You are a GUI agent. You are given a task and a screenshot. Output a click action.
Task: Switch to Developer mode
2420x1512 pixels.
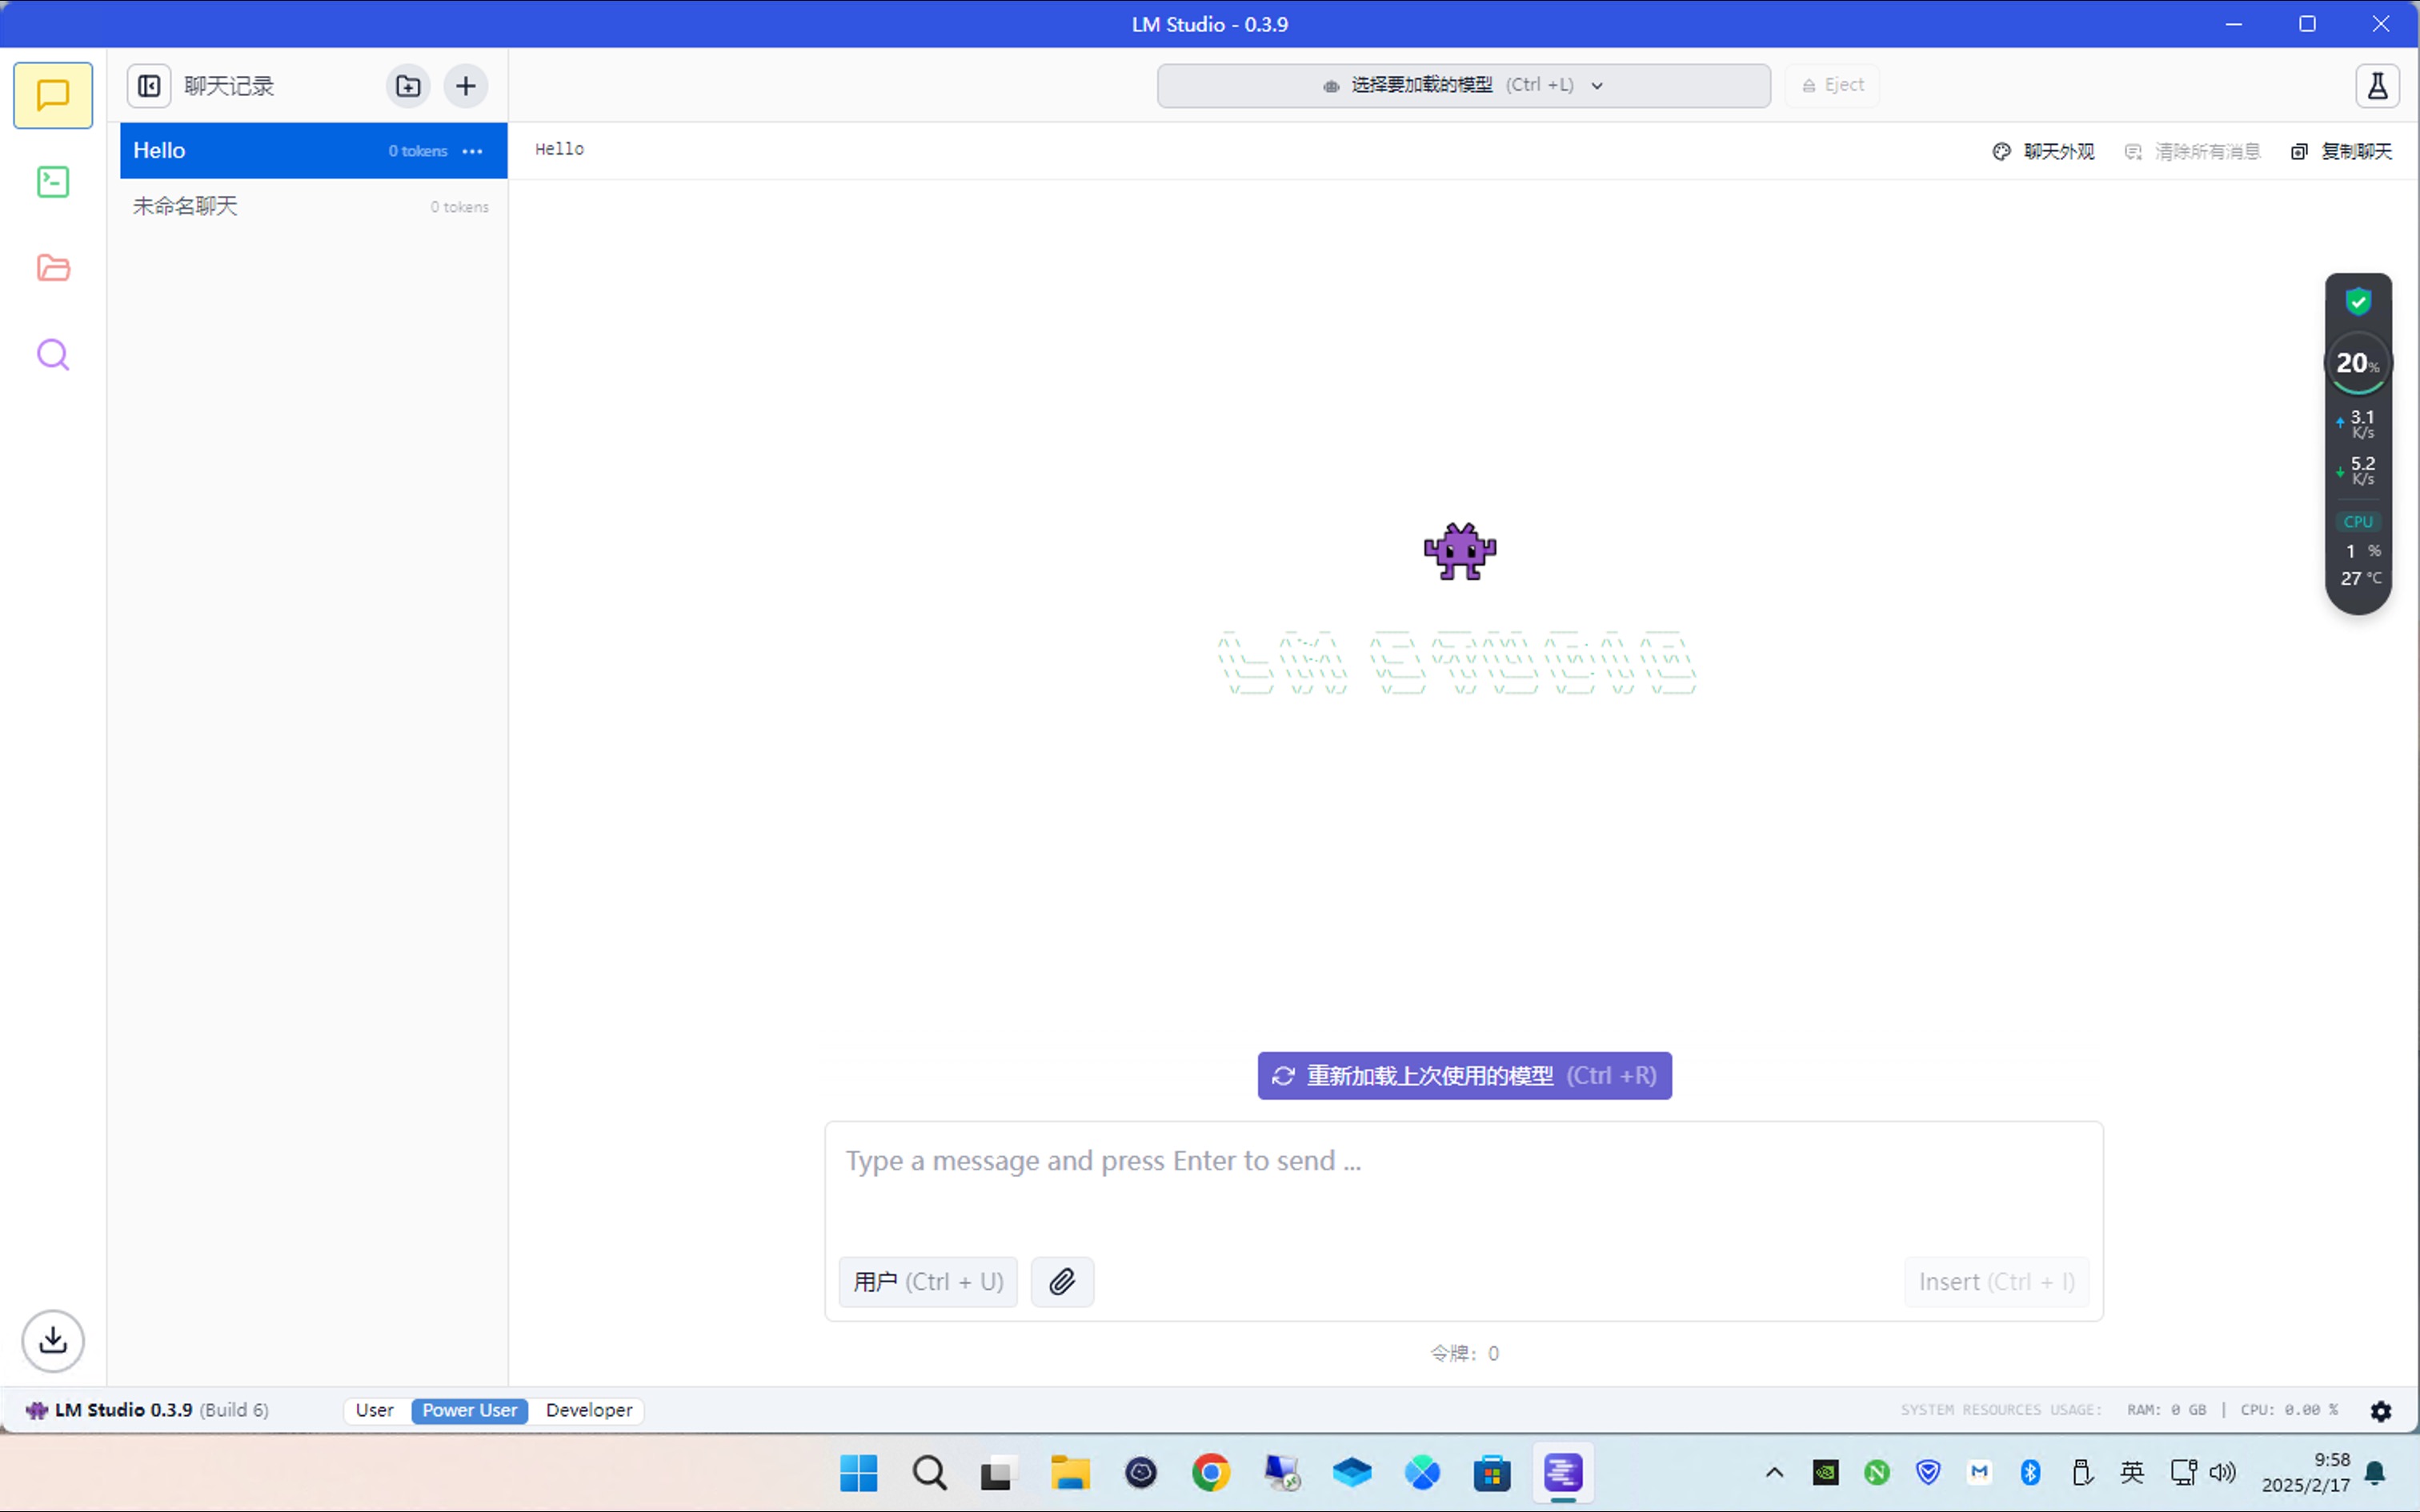589,1410
